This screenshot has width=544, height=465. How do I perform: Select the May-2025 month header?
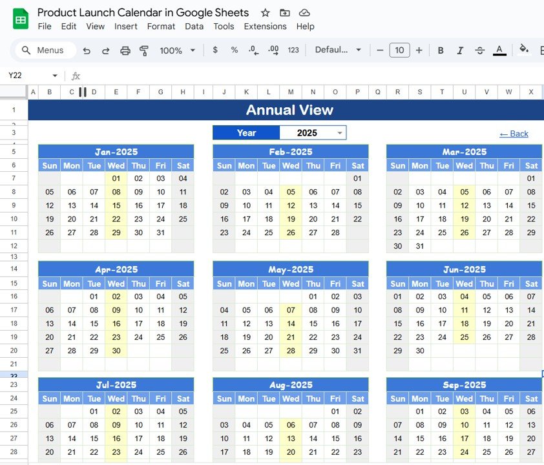[290, 269]
